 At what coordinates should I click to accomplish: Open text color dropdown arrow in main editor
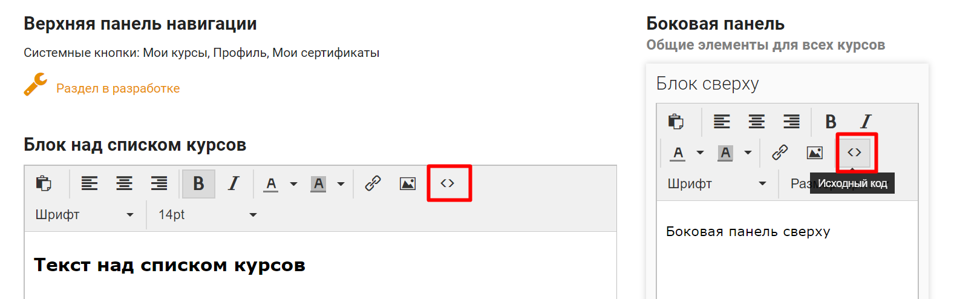click(293, 184)
